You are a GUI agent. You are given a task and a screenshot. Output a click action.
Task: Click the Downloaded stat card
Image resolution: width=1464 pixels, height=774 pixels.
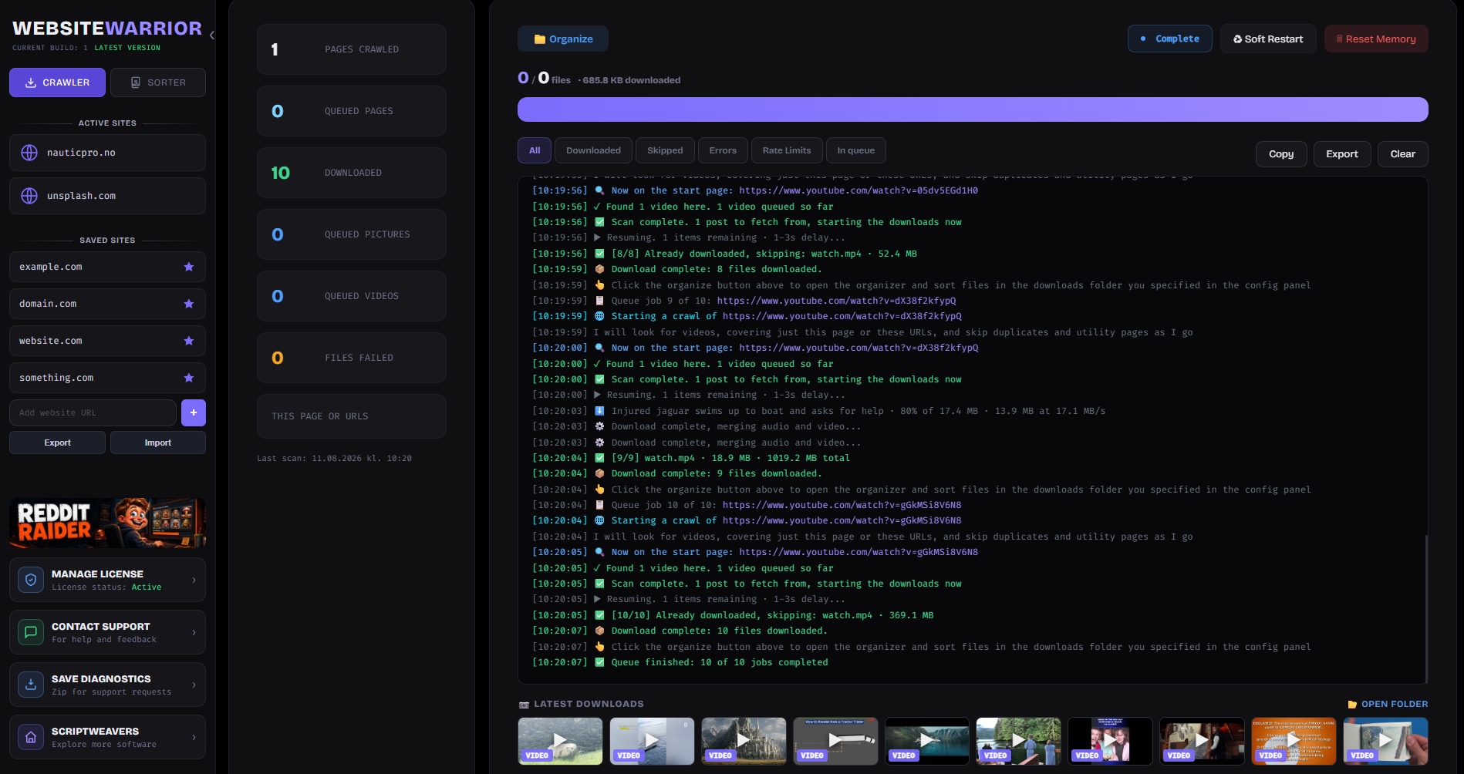(x=352, y=173)
